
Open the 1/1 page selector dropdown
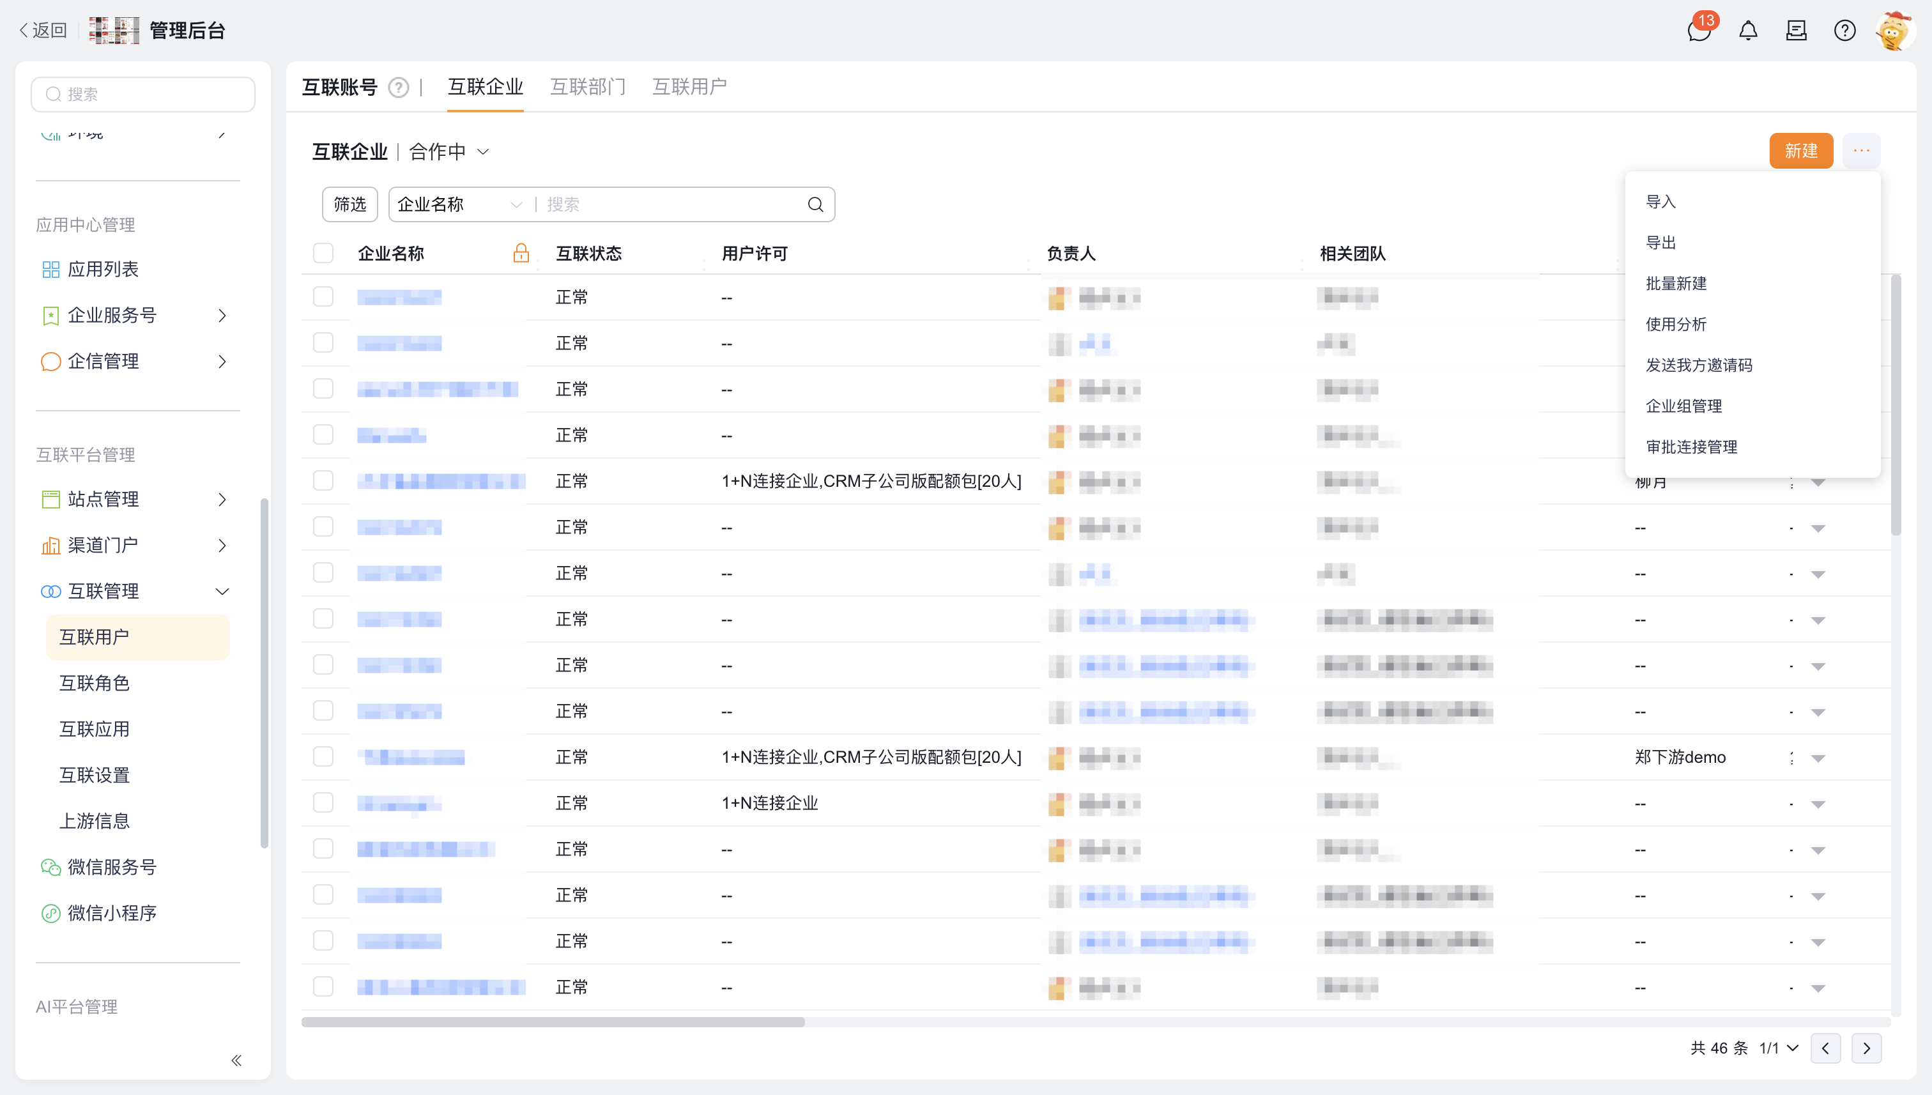coord(1778,1048)
